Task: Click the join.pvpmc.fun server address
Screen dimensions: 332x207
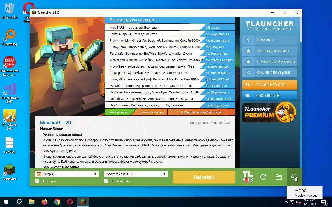Action: (216, 86)
